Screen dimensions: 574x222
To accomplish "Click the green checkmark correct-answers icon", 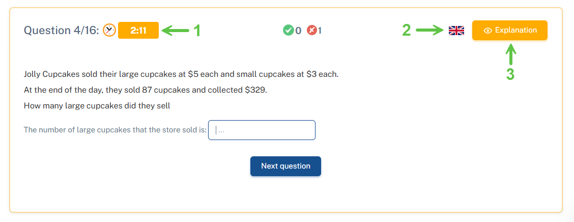I will click(x=289, y=31).
